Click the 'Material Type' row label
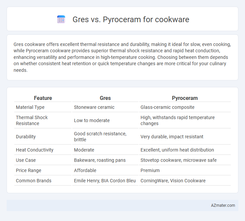 [x=30, y=107]
